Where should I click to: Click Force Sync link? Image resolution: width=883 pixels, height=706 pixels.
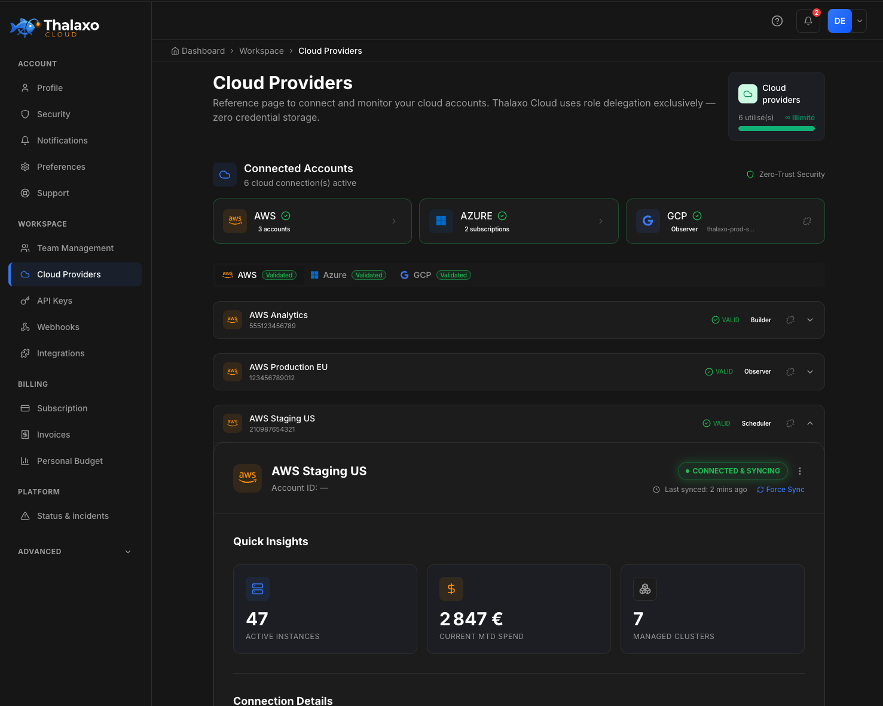(x=781, y=490)
